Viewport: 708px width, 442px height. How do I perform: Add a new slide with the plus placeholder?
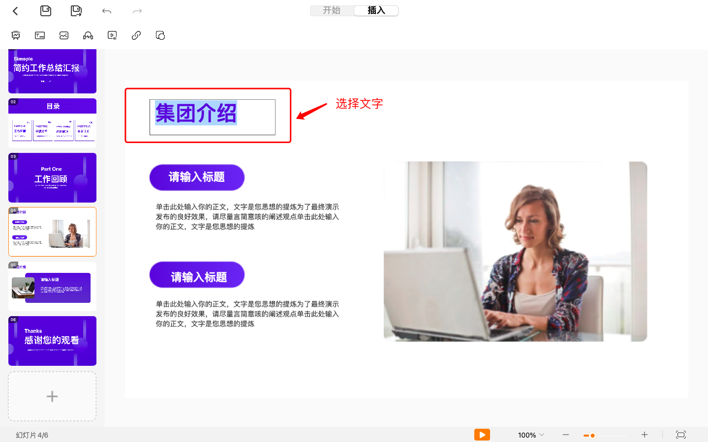tap(52, 396)
